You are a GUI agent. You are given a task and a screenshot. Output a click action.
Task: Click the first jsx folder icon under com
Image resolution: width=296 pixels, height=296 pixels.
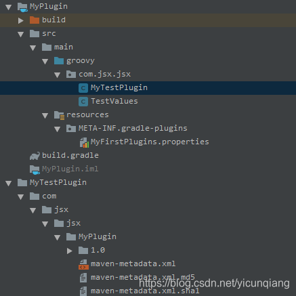pos(47,209)
